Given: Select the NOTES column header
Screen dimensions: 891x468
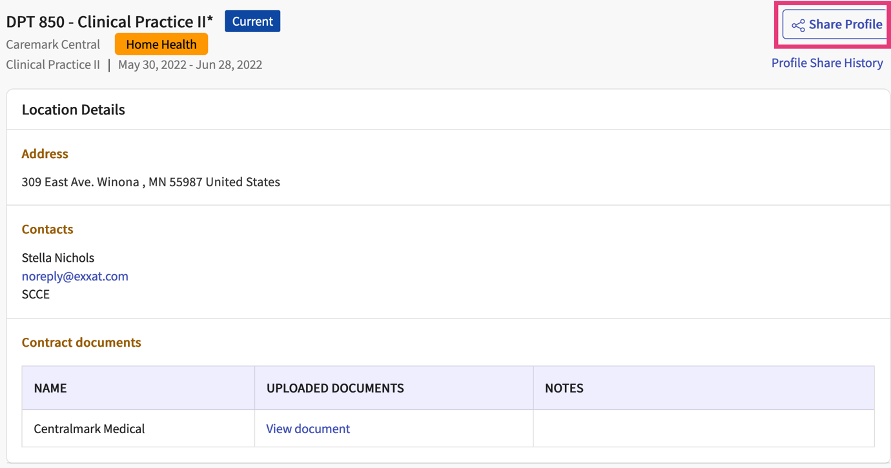Looking at the screenshot, I should tap(564, 387).
